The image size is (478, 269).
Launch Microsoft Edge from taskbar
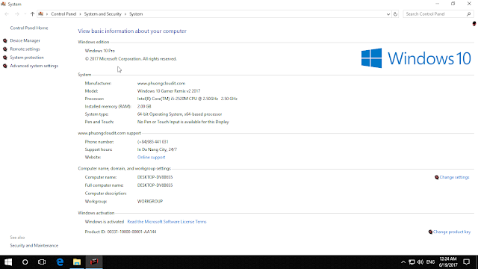(x=60, y=262)
